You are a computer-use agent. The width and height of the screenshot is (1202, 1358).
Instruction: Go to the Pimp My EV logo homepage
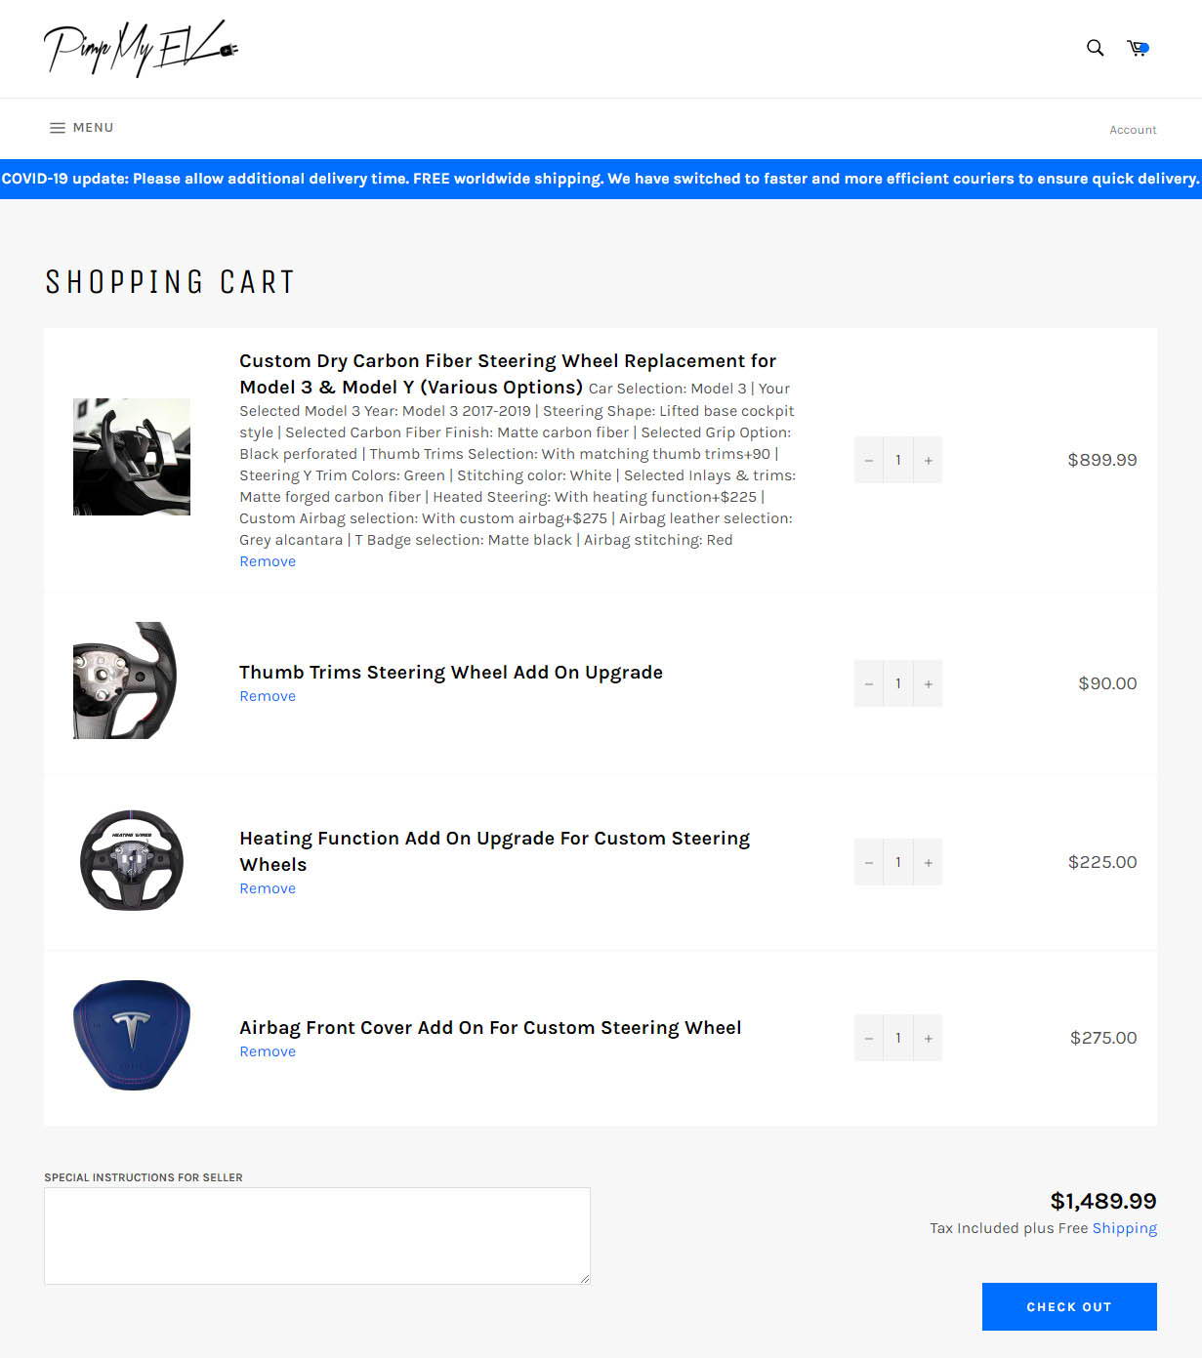[141, 48]
